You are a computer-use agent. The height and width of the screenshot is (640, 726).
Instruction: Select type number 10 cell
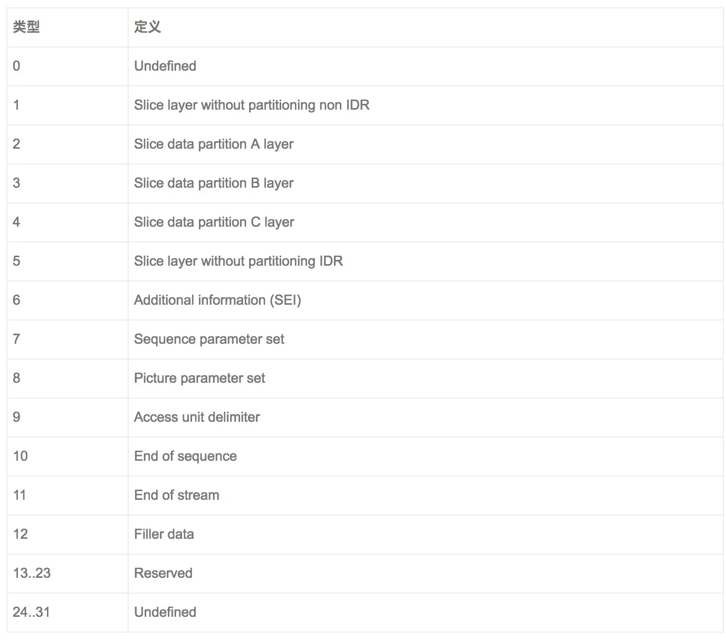(68, 457)
